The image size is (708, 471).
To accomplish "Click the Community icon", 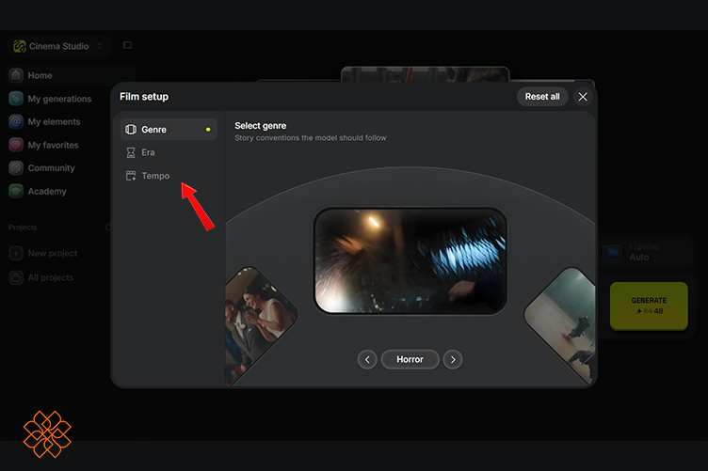I will click(x=16, y=167).
